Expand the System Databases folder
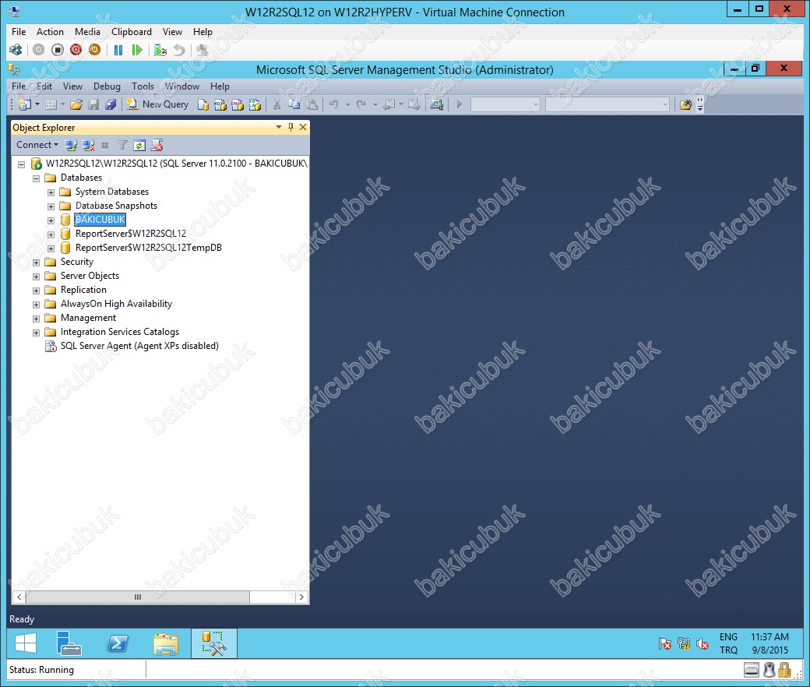 pos(51,192)
